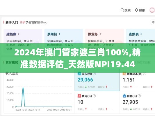The height and width of the screenshot is (116, 155).
Task: Click help icon next to 利润(元)
Action: [x=139, y=96]
